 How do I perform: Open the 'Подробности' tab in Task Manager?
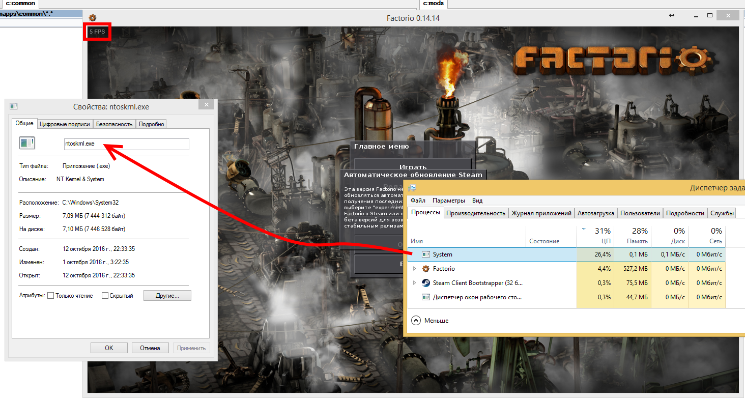pyautogui.click(x=685, y=213)
